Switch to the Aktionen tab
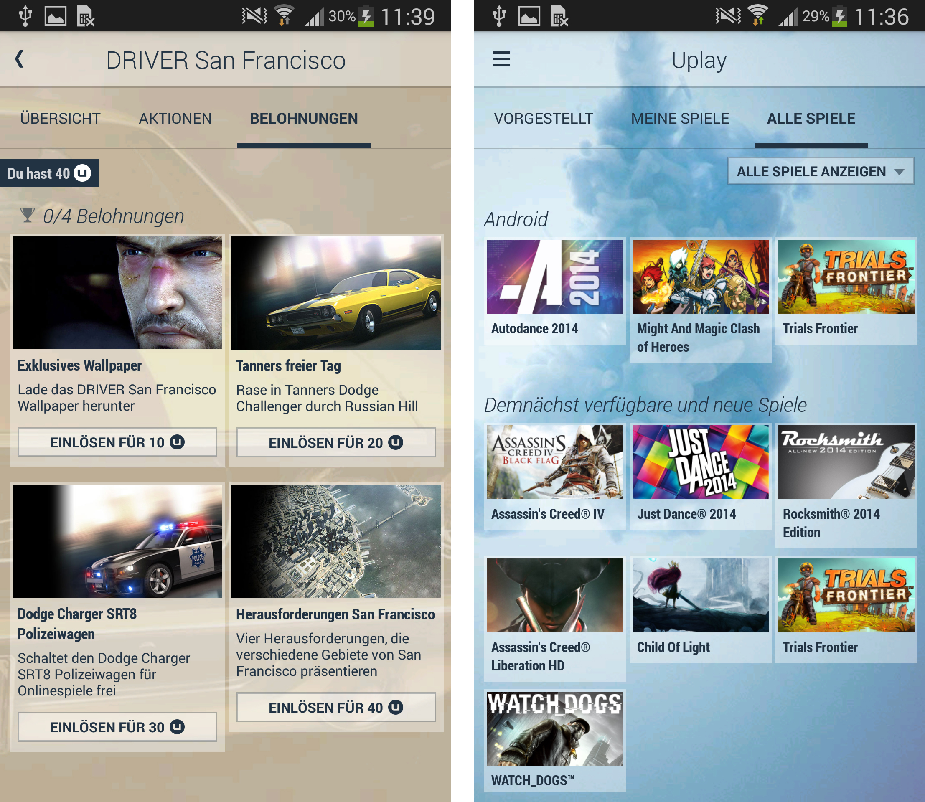Viewport: 925px width, 802px height. [175, 119]
